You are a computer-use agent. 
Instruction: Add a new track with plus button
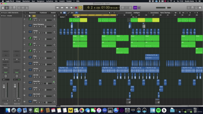tap(25, 16)
